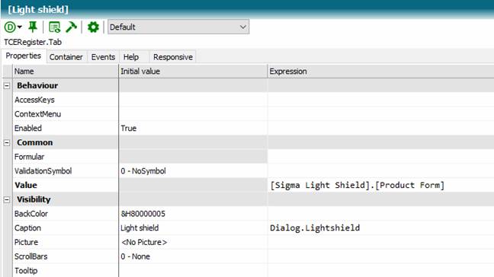This screenshot has height=277, width=494.
Task: Open the arrow beside the D icon
Action: (20, 27)
